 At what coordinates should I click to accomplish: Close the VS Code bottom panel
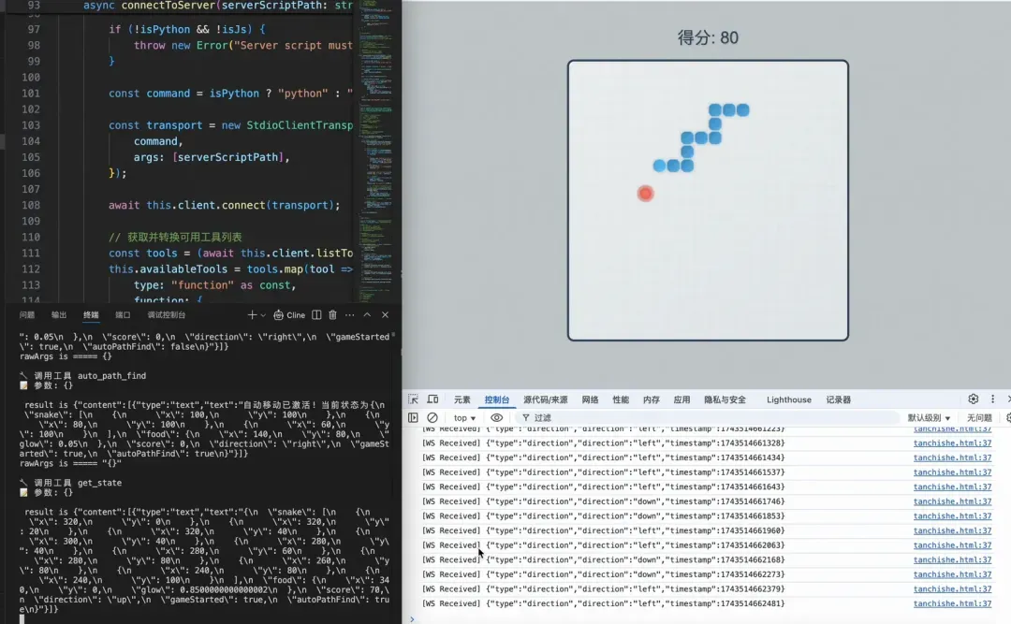pos(385,314)
